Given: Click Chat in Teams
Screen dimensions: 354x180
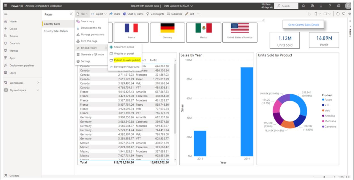Looking at the screenshot, I should click(133, 14).
